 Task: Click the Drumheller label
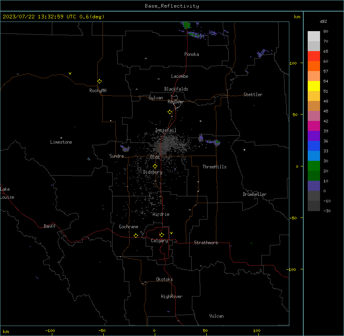click(x=255, y=194)
